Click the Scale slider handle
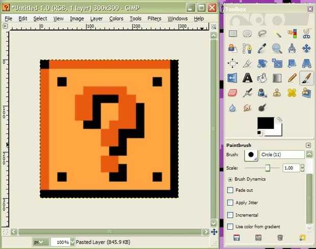The width and height of the screenshot is (316, 249). (x=268, y=168)
